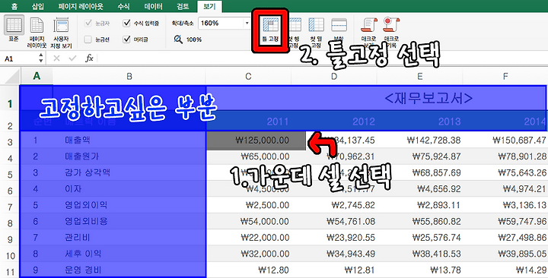Select column F header
548x278 pixels.
[505, 77]
